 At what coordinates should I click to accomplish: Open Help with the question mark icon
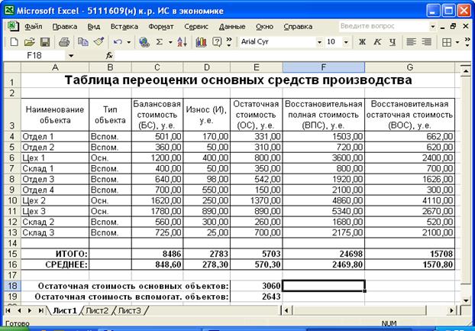tap(217, 42)
